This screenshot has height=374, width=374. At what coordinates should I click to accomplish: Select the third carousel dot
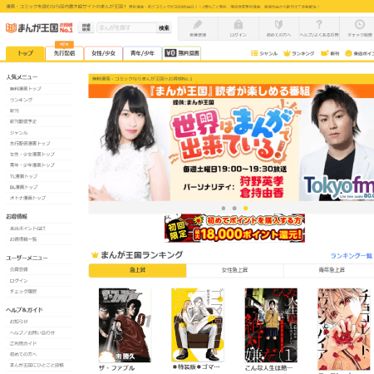245,208
